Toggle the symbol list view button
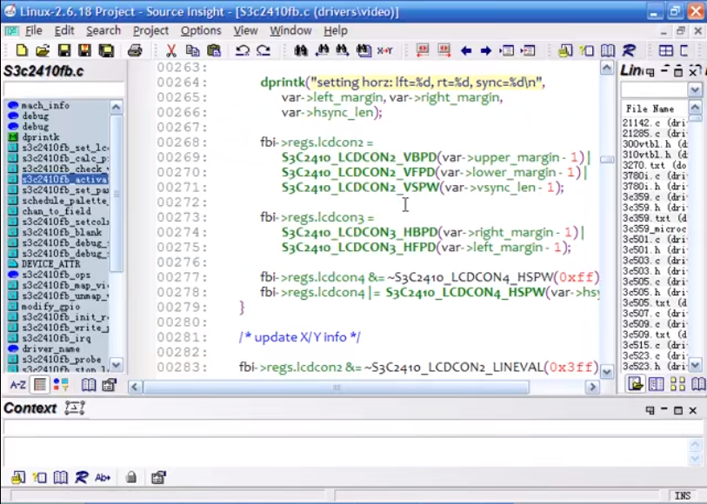This screenshot has width=707, height=504. [40, 385]
